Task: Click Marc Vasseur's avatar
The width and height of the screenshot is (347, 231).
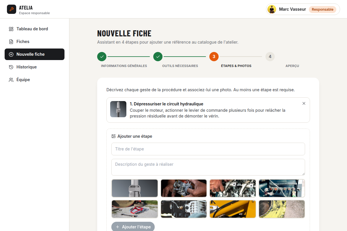Action: 272,9
